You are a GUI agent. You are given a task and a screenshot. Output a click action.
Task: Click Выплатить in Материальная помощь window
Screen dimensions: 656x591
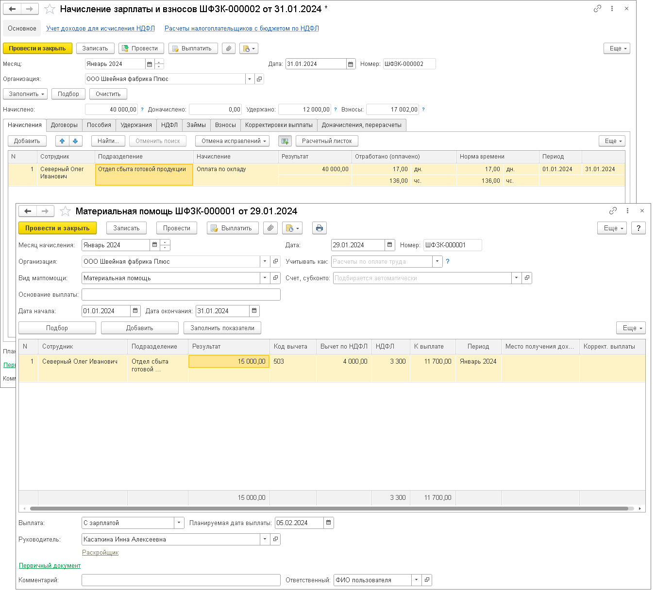click(232, 228)
